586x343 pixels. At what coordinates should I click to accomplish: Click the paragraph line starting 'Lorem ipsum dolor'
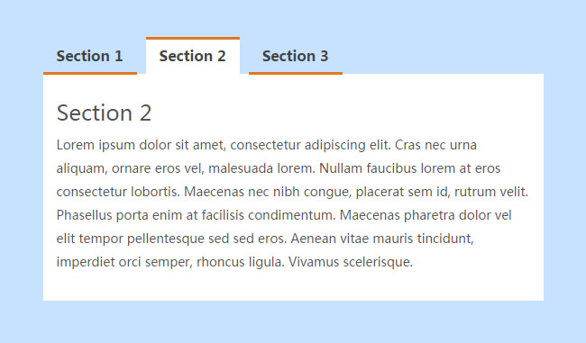(267, 145)
